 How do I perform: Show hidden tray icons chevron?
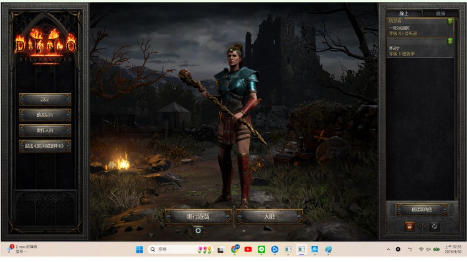[389, 250]
